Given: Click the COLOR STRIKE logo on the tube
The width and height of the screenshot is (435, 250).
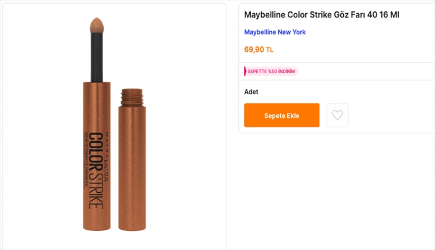Looking at the screenshot, I should (94, 170).
